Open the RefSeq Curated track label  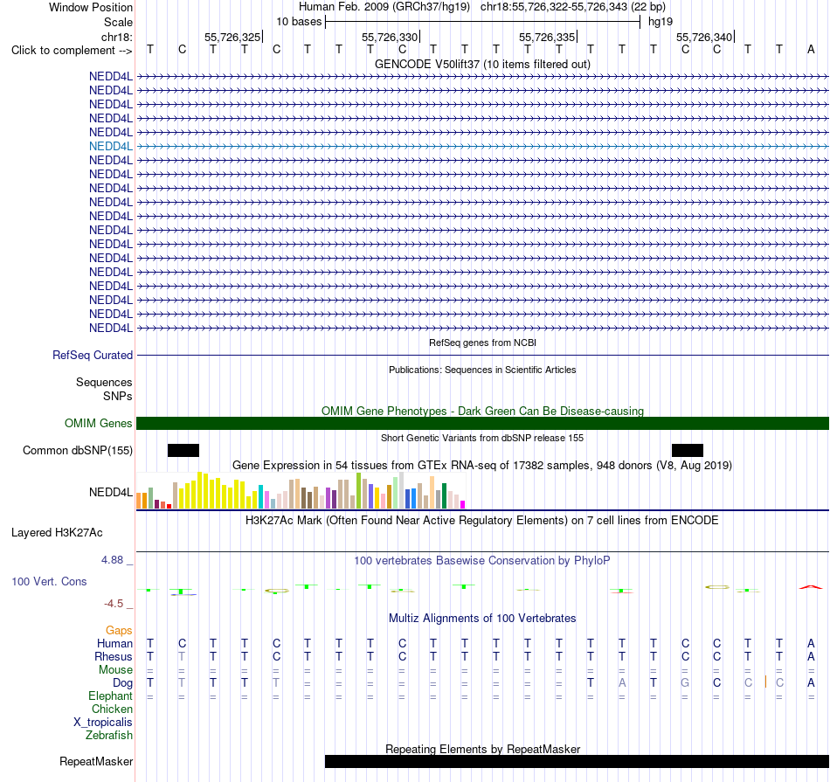point(92,356)
